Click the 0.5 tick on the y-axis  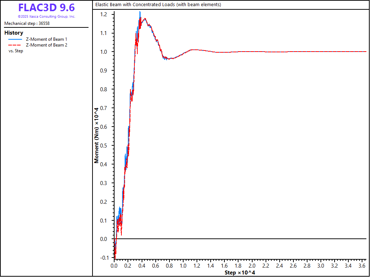point(104,146)
